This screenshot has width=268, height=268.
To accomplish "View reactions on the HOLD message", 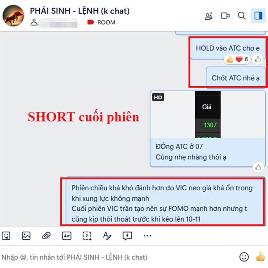I will [x=237, y=59].
